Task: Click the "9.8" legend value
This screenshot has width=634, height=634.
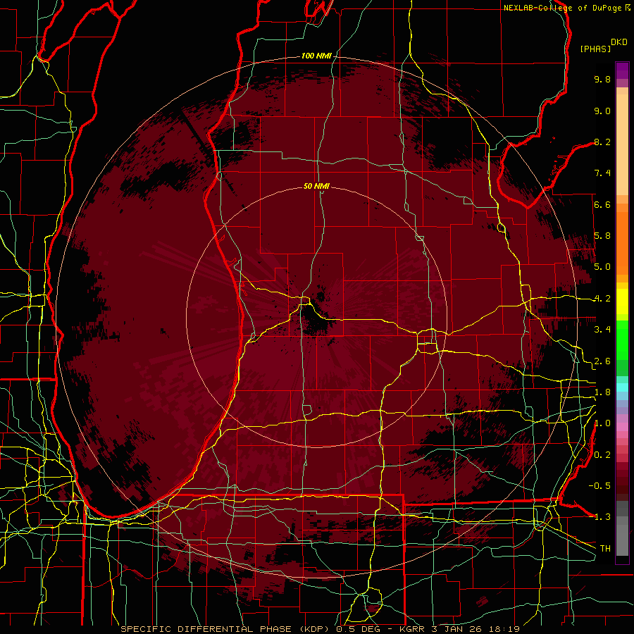Action: (602, 79)
